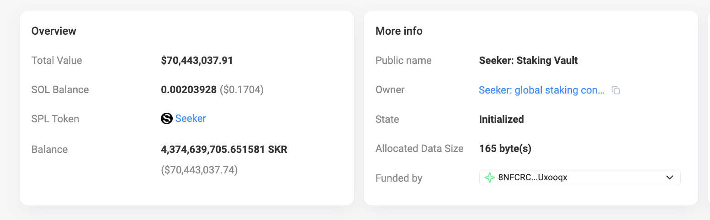Click the Initialized state value
This screenshot has height=220, width=710.
click(x=501, y=119)
